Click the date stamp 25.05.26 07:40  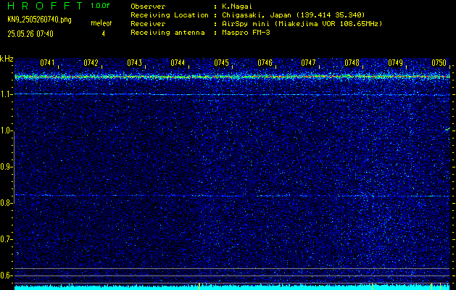(30, 34)
